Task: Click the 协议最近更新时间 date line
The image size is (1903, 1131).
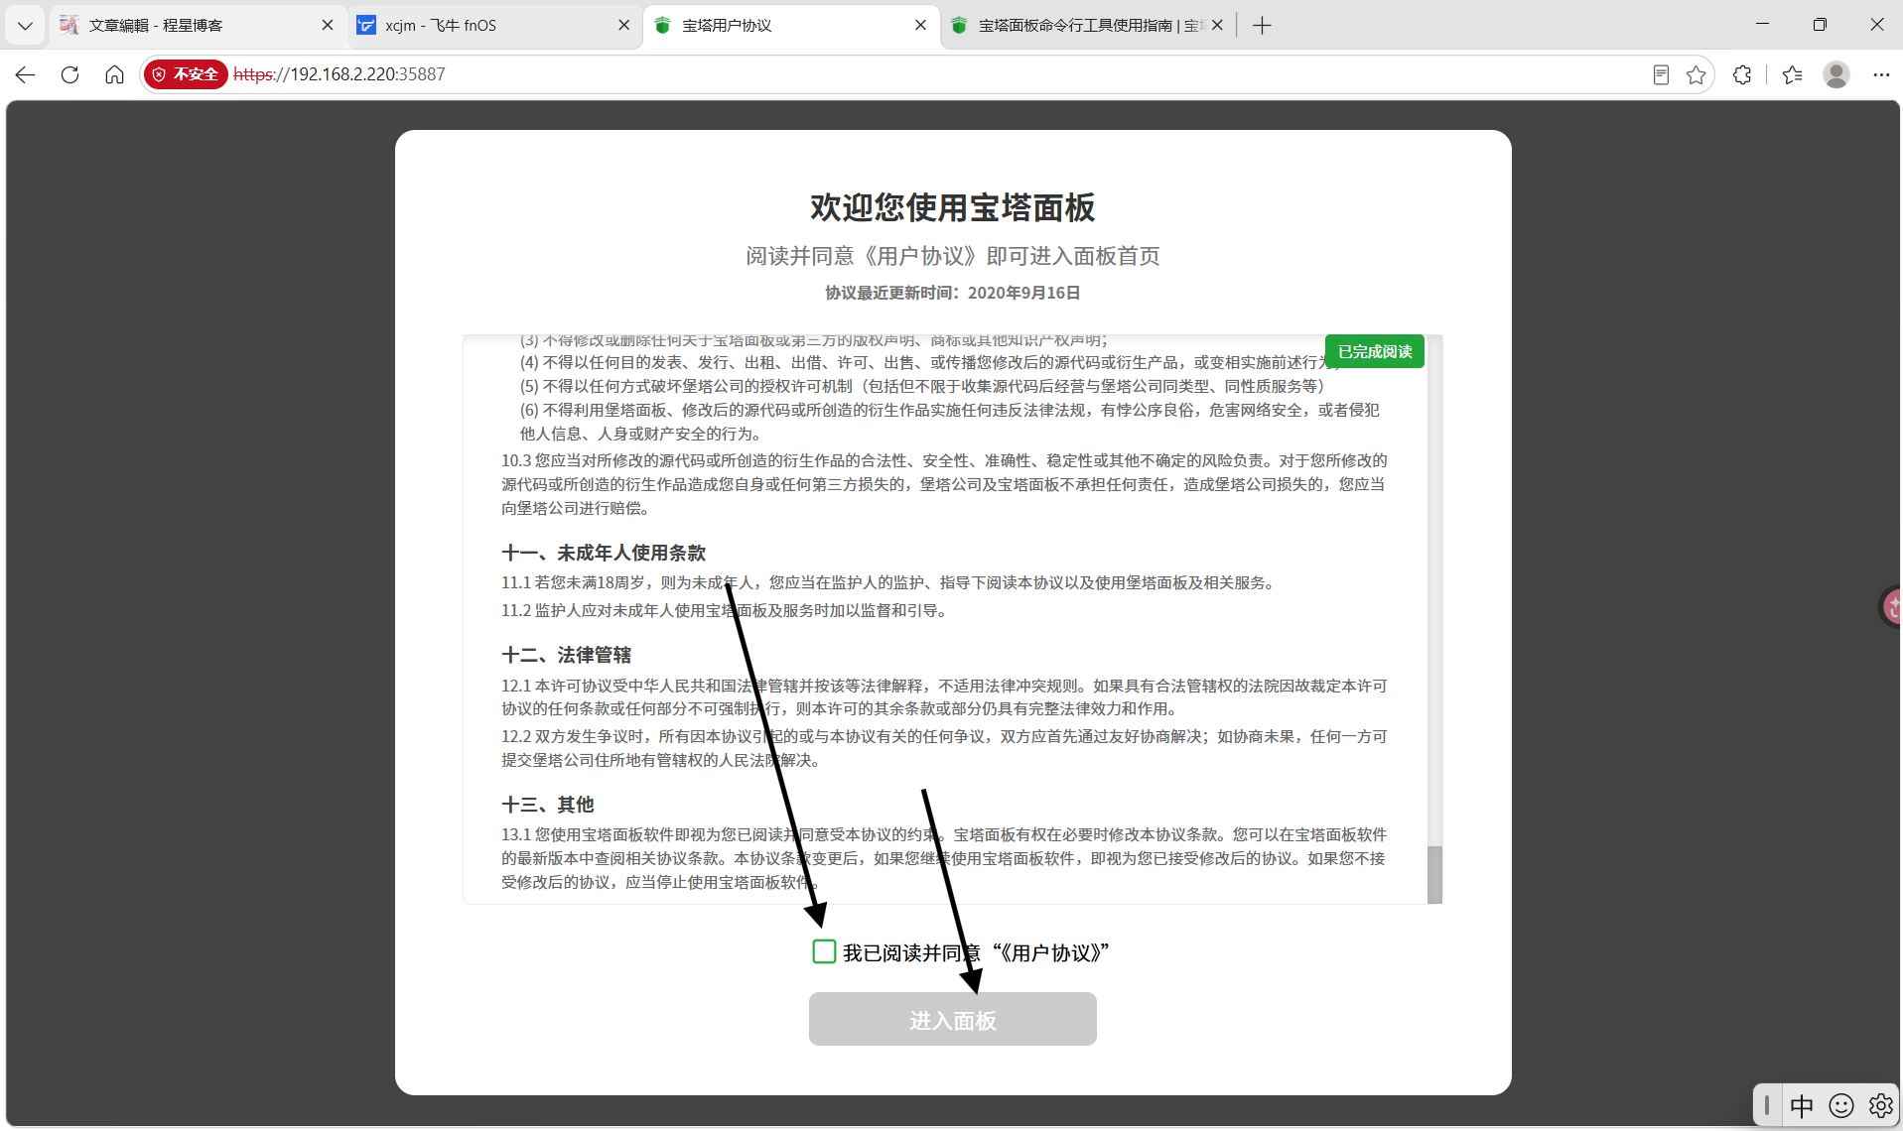Action: 952,293
